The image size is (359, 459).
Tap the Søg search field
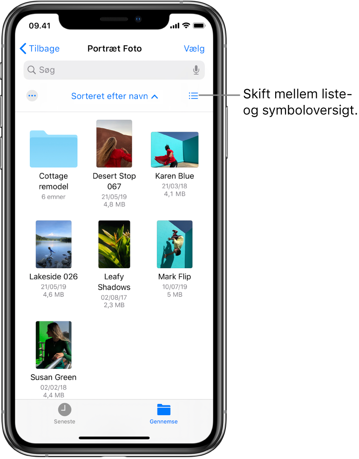[x=114, y=70]
